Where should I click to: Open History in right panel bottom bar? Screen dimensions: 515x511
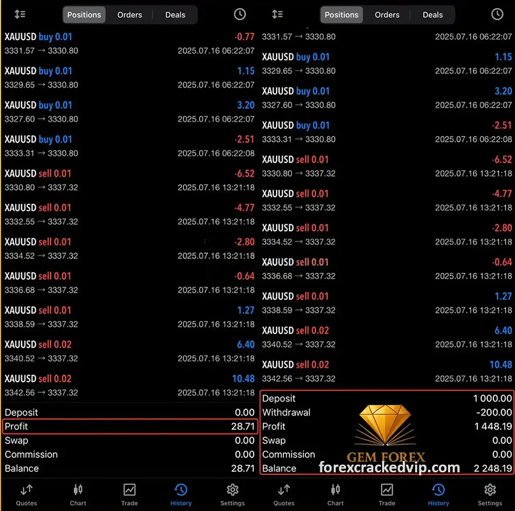[438, 494]
